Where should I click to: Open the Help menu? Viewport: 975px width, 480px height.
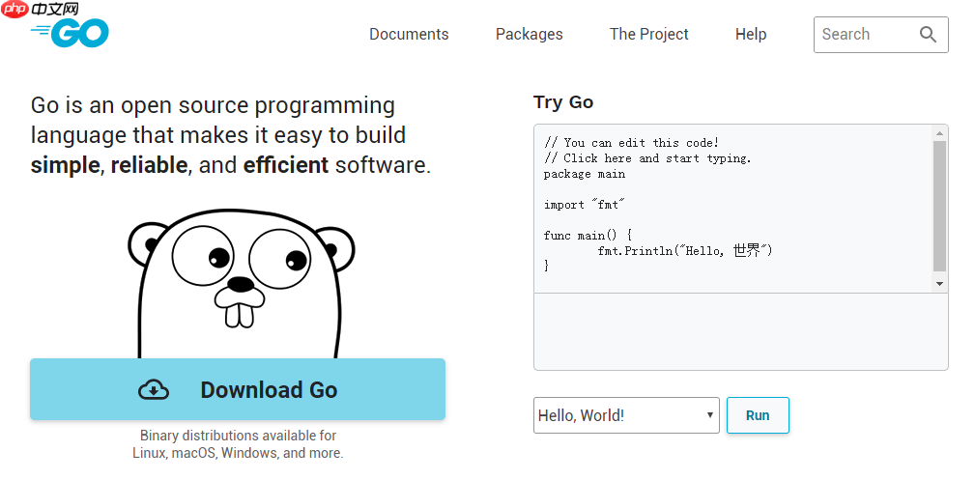coord(751,34)
